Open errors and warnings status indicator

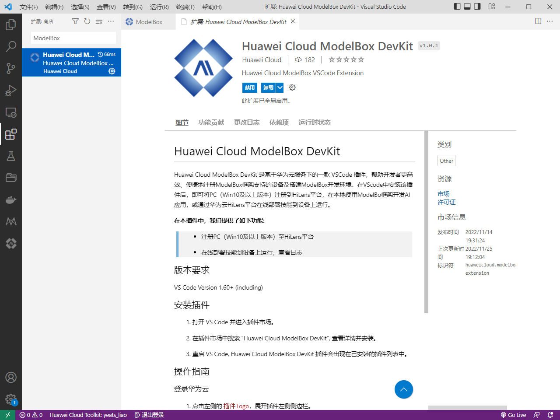point(31,415)
